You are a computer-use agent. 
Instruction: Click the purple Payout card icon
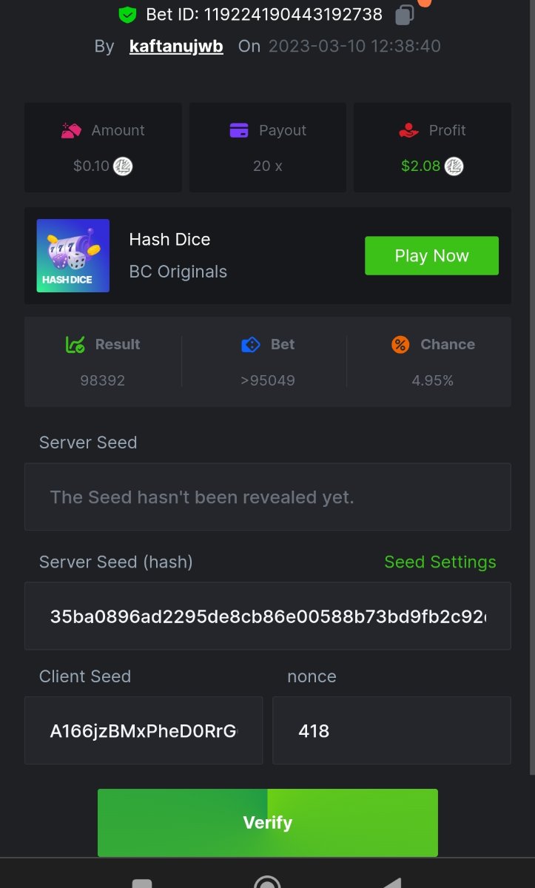coord(239,131)
